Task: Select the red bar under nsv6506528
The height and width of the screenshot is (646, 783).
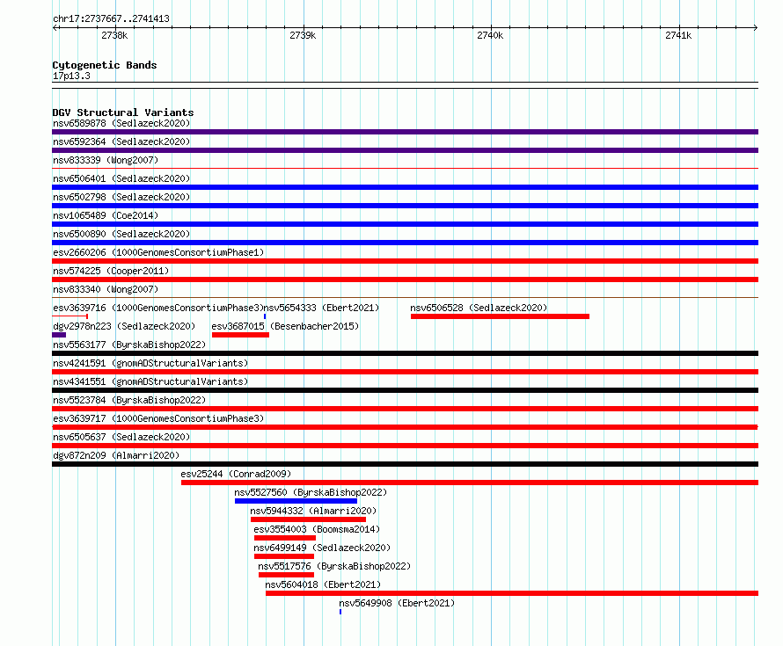Action: tap(500, 316)
